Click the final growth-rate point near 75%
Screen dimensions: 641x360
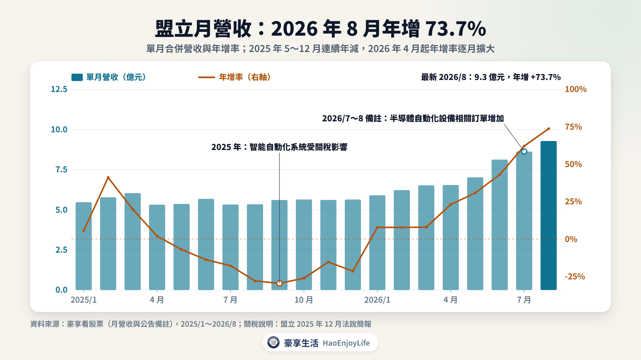click(x=549, y=129)
